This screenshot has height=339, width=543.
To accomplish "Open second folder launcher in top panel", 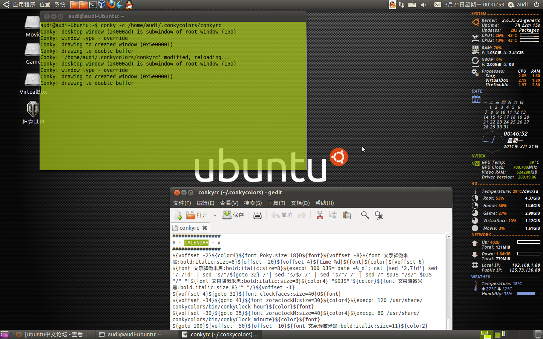I will click(x=84, y=5).
